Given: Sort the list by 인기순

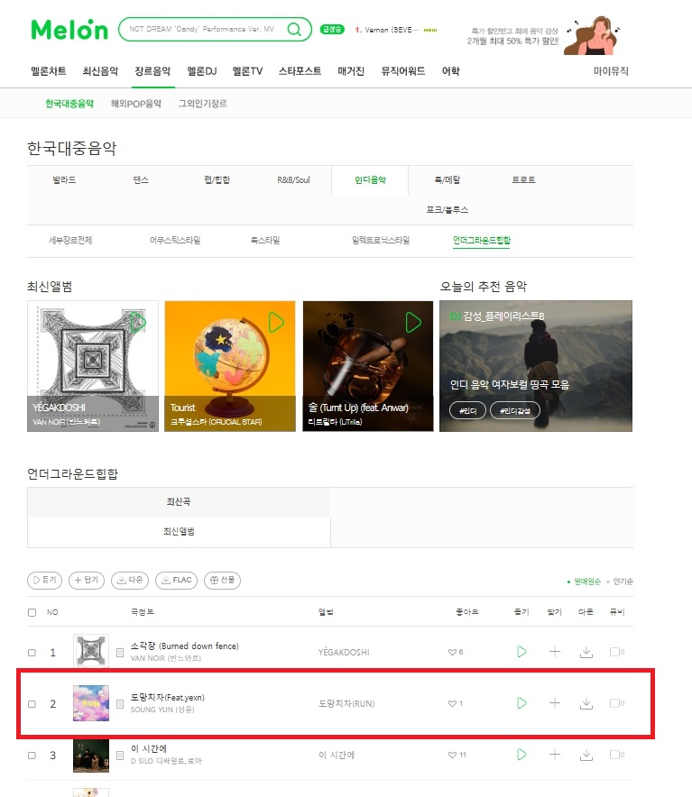Looking at the screenshot, I should (x=623, y=581).
